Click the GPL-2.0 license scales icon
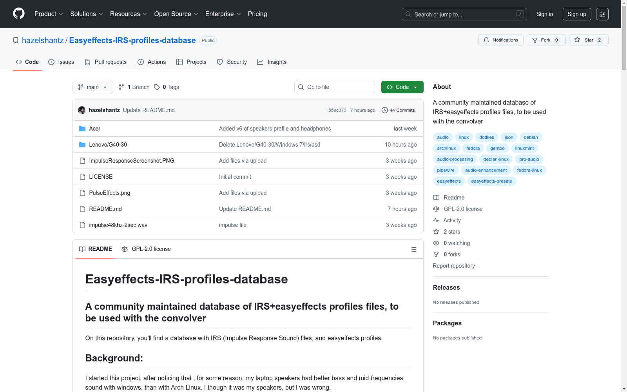The height and width of the screenshot is (392, 627). [x=125, y=249]
